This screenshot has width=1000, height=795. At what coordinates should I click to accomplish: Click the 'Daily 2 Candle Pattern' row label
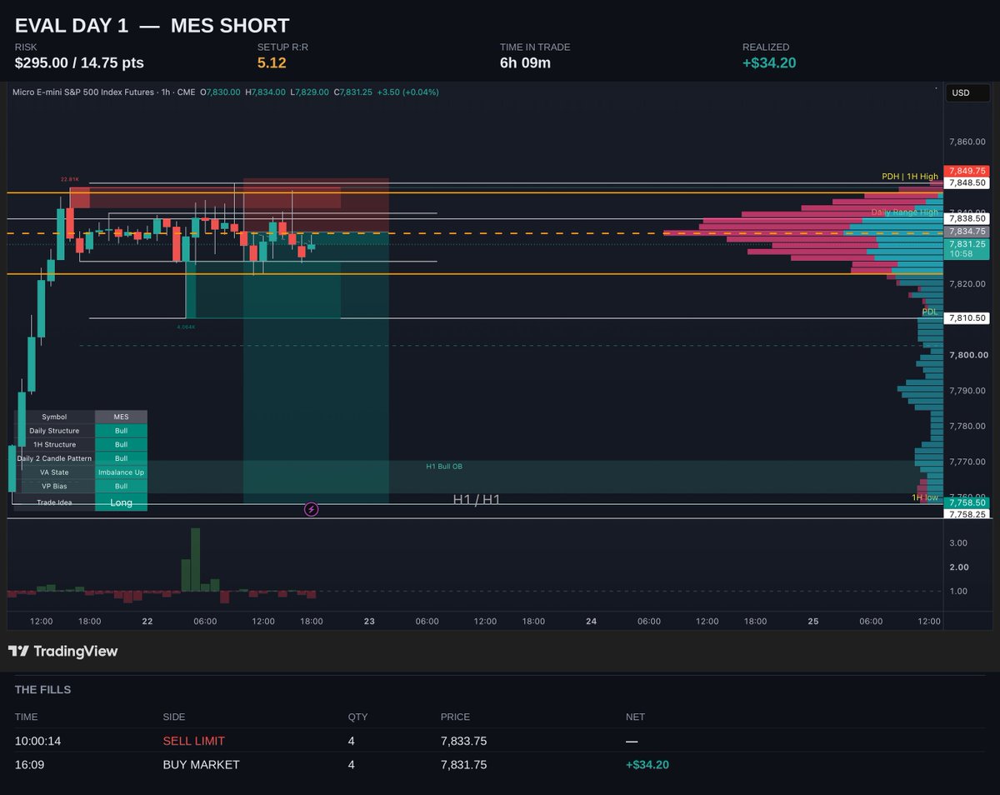tap(54, 458)
